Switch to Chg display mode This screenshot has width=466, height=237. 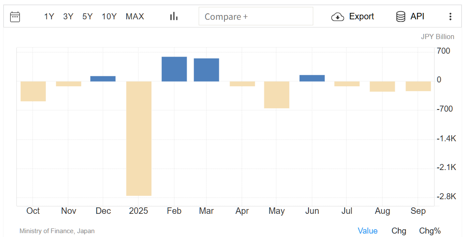(399, 231)
